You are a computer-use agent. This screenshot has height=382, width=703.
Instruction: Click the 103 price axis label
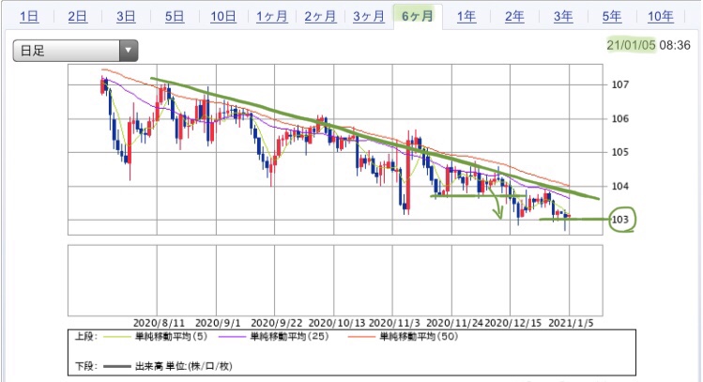click(x=620, y=220)
